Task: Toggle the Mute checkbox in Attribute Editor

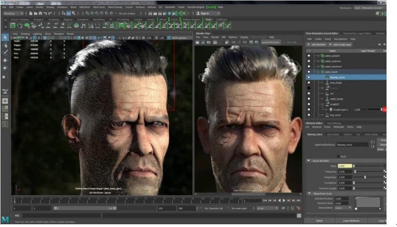Action: click(x=339, y=157)
